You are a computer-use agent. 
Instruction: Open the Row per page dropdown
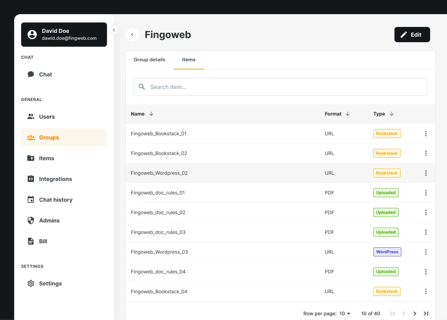pyautogui.click(x=345, y=313)
